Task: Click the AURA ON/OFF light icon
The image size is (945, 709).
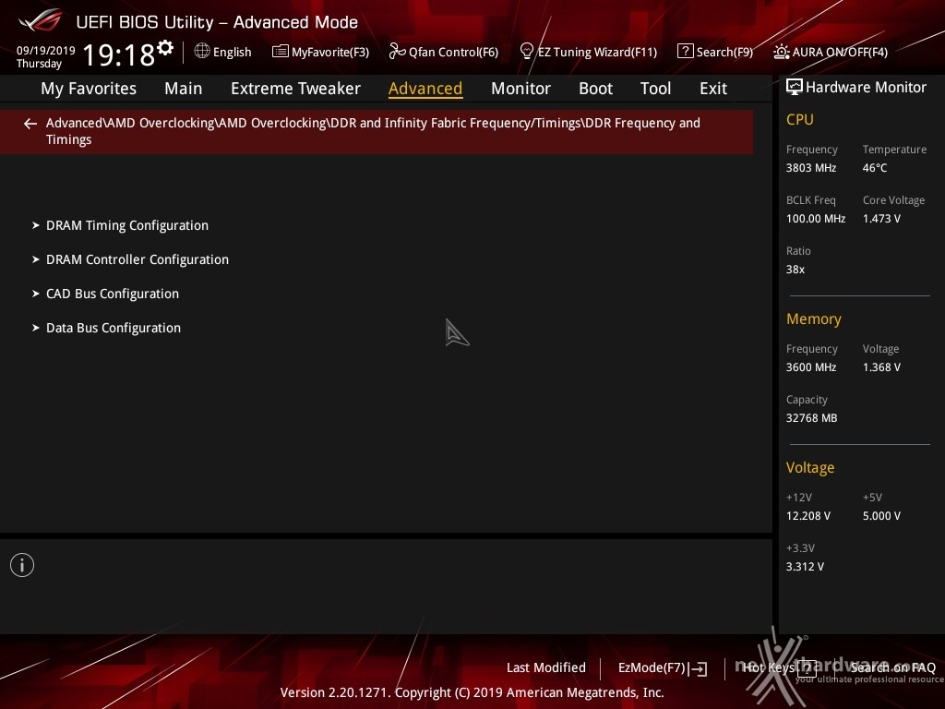Action: [781, 52]
